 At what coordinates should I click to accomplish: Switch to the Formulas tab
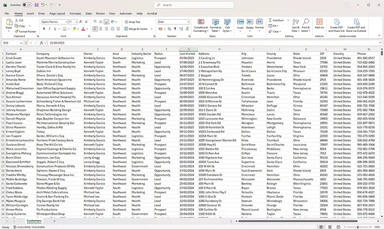pos(75,13)
